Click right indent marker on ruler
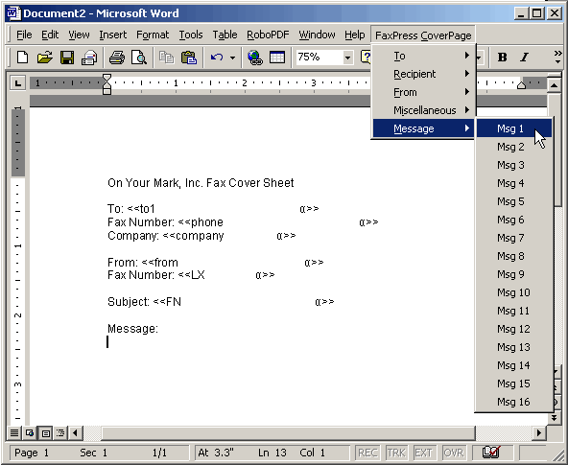The width and height of the screenshot is (568, 465). click(521, 85)
